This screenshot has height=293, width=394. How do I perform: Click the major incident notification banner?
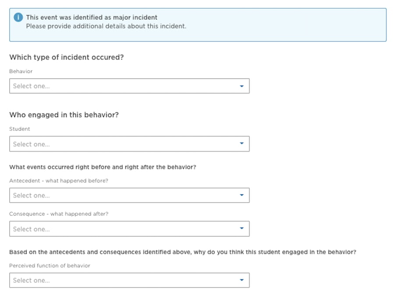(197, 24)
